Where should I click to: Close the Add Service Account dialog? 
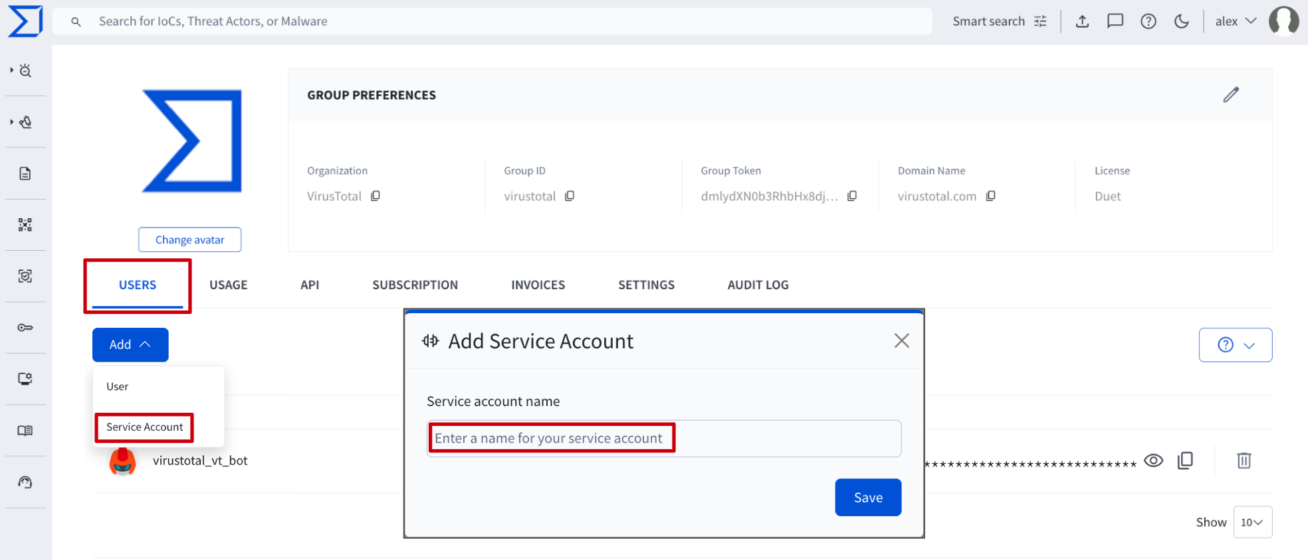(902, 341)
